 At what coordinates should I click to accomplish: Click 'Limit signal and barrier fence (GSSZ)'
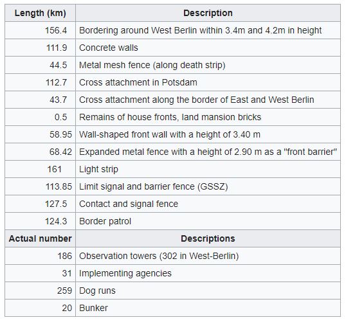[x=153, y=186]
